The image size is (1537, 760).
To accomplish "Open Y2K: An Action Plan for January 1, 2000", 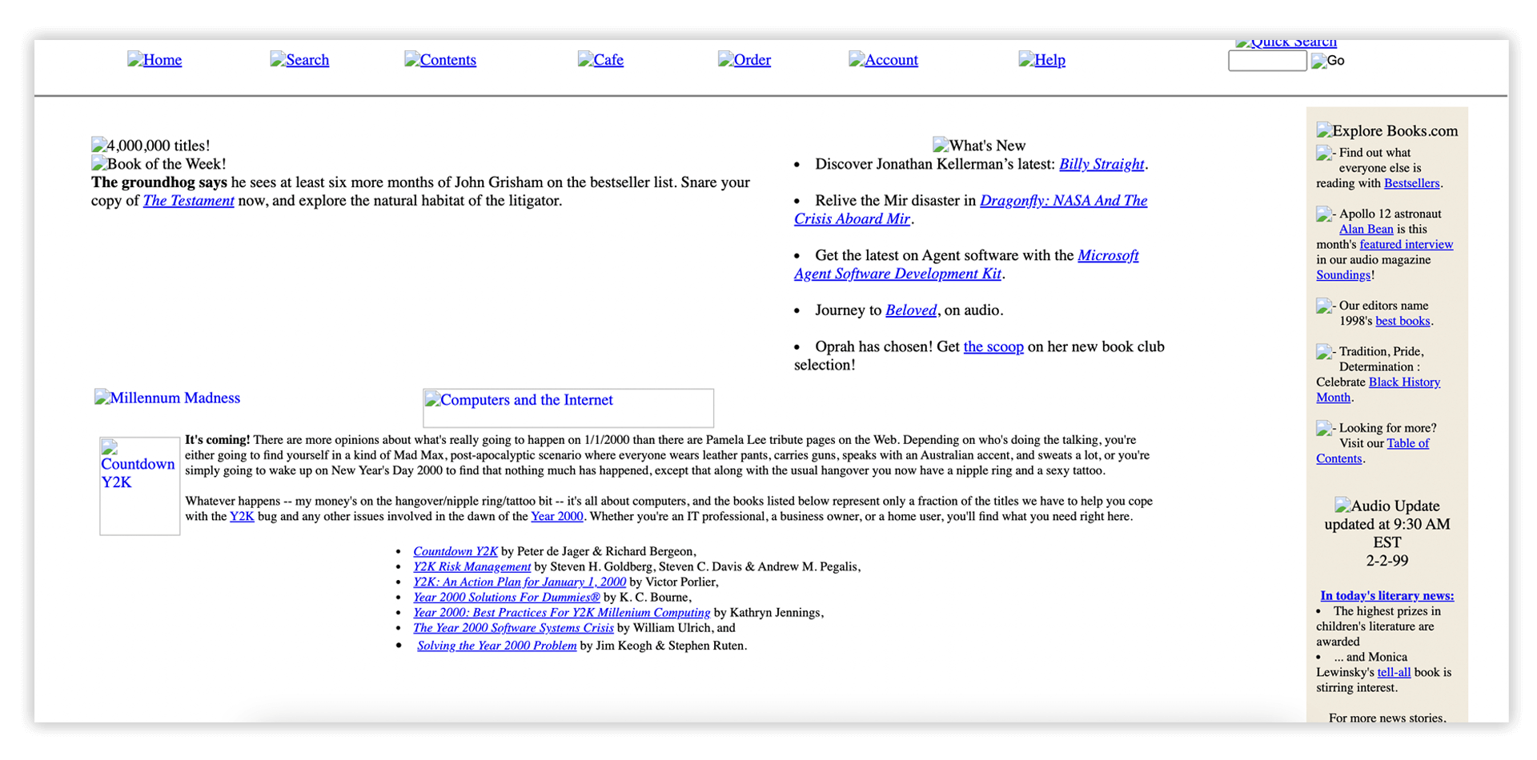I will coord(520,582).
